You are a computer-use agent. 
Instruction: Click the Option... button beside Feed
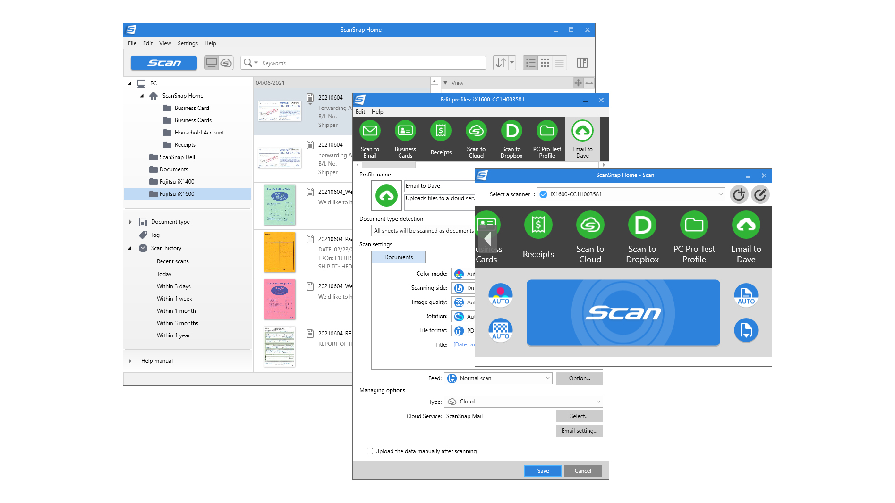click(x=580, y=378)
